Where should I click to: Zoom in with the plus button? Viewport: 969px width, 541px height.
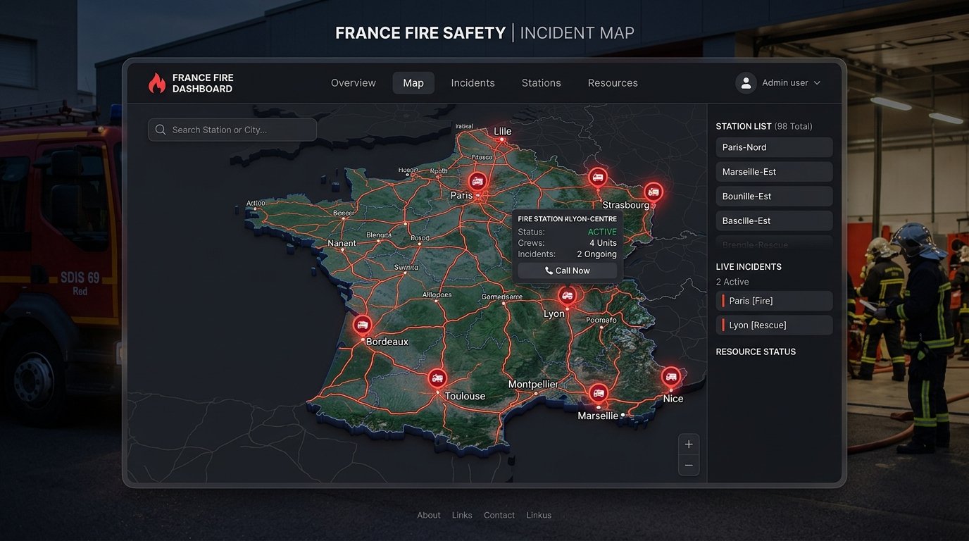(689, 444)
